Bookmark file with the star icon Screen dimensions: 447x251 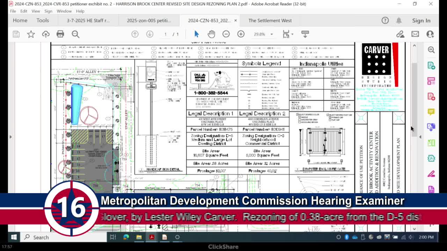tap(31, 34)
